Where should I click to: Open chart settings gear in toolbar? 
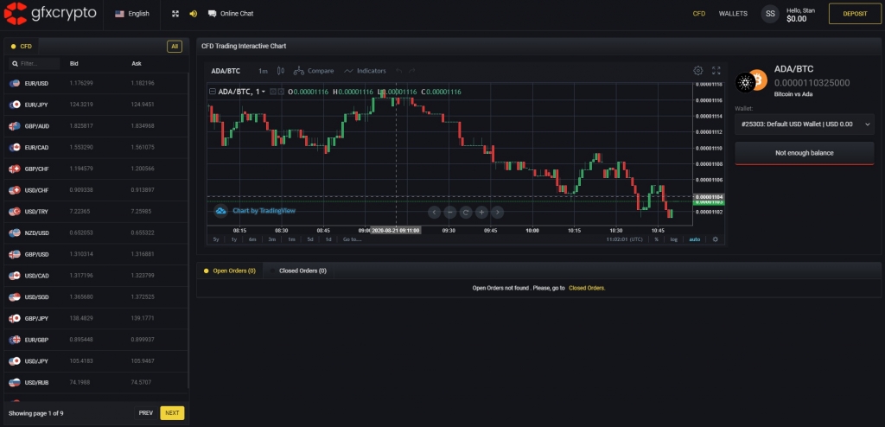(x=698, y=71)
